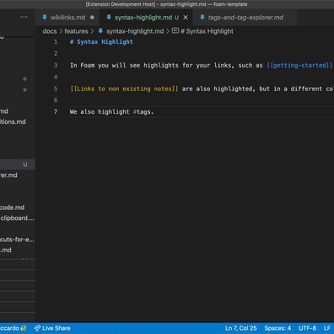The image size is (334, 334).
Task: Select the file ending in clipboard... in explorer
Action: pyautogui.click(x=18, y=218)
